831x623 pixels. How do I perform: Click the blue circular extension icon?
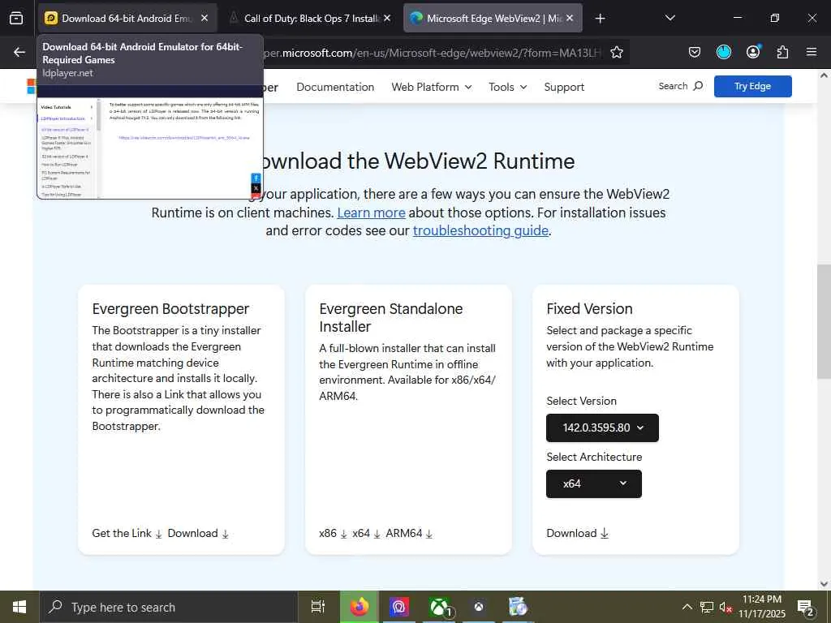723,52
